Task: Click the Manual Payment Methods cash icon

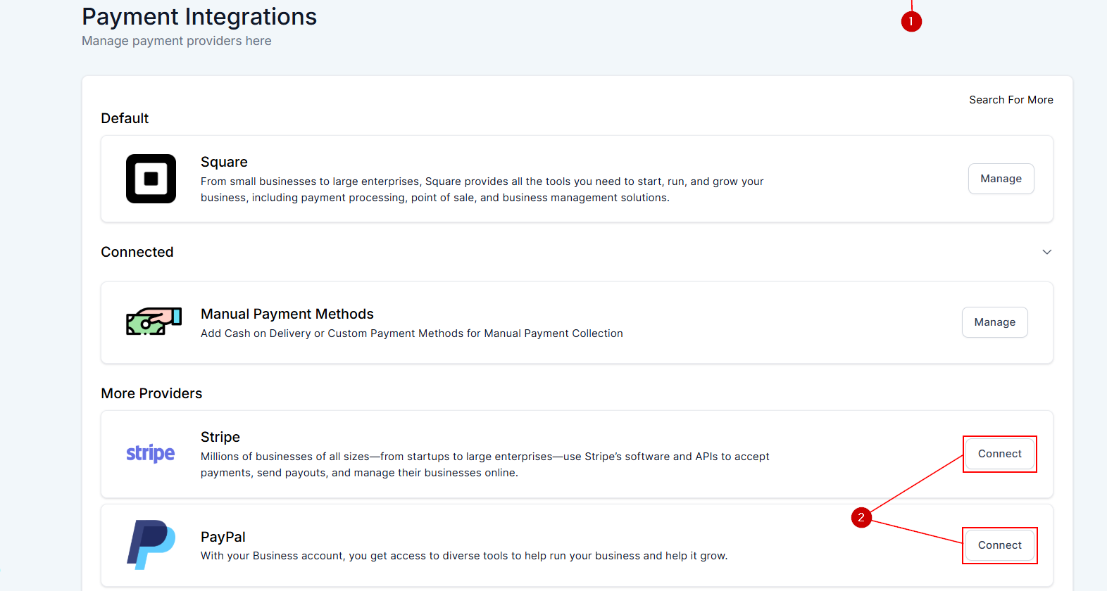Action: click(154, 322)
